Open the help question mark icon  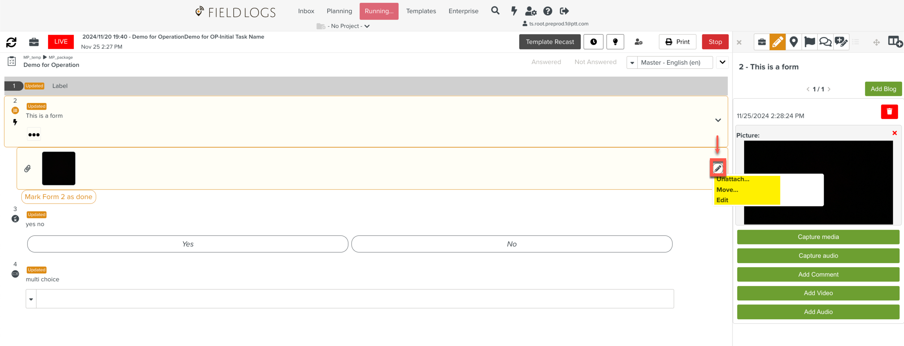click(x=547, y=11)
